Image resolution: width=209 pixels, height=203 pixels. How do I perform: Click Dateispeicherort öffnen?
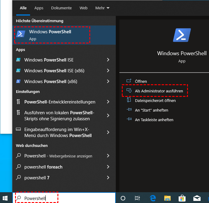click(x=155, y=100)
